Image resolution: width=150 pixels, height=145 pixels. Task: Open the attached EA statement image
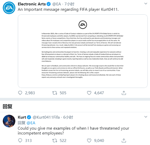tap(83, 51)
